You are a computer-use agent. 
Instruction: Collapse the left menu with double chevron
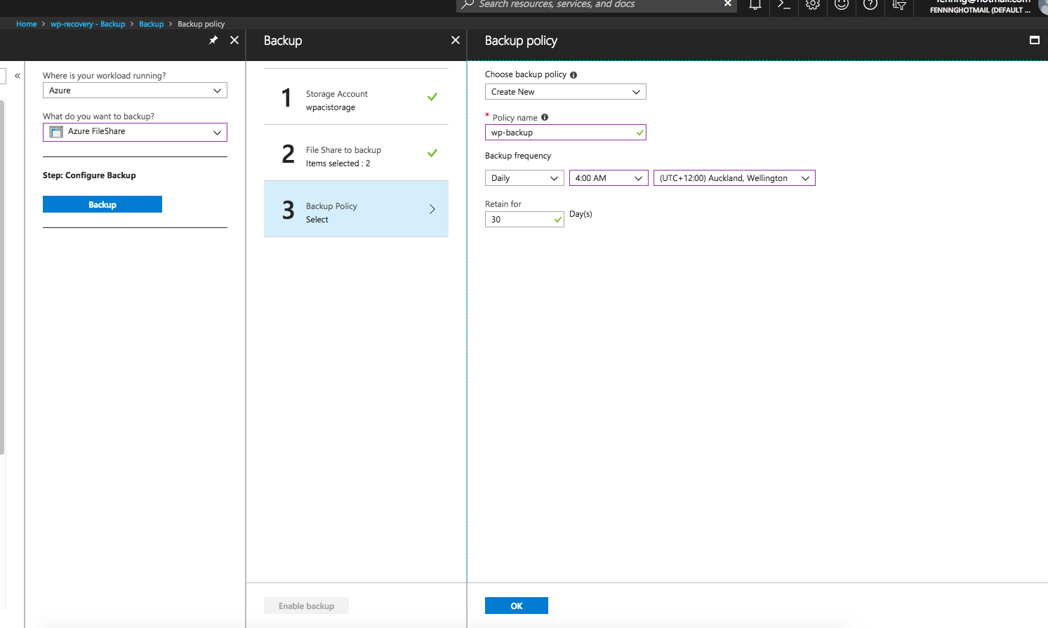[x=18, y=76]
